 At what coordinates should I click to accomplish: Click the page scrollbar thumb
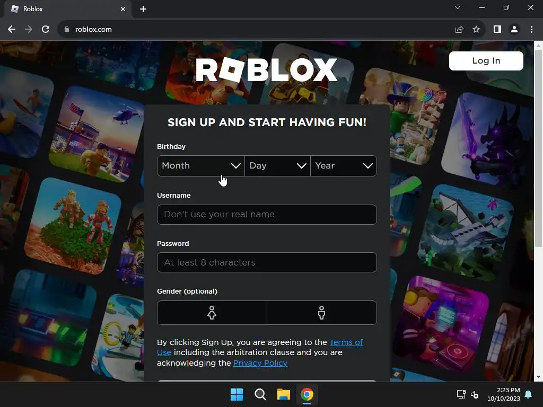[538, 148]
